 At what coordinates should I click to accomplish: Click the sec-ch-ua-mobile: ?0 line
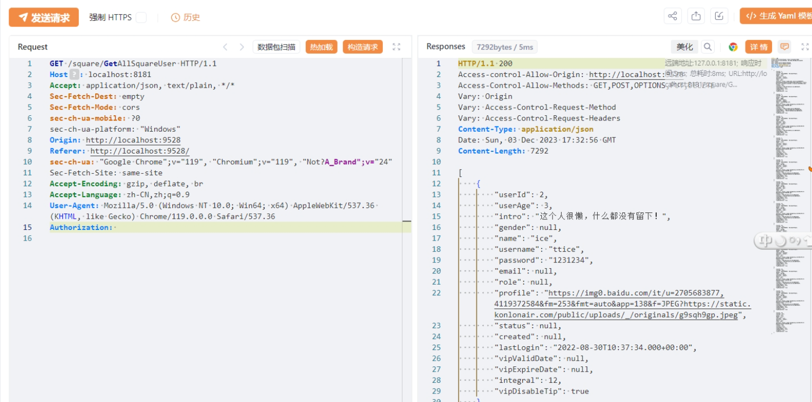(x=95, y=118)
